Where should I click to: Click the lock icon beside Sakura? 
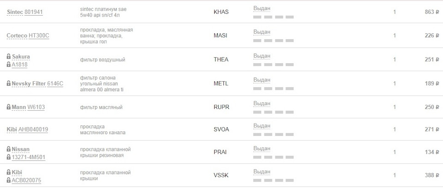(x=9, y=56)
